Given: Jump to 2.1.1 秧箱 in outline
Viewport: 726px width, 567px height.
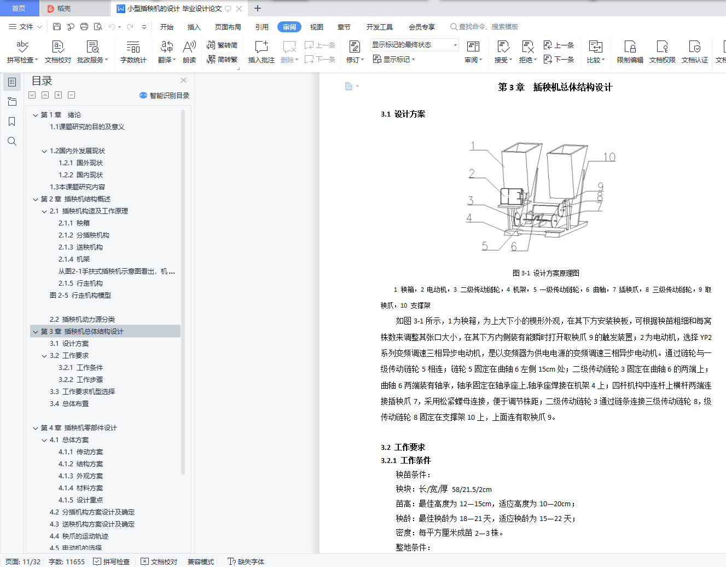Looking at the screenshot, I should point(74,223).
